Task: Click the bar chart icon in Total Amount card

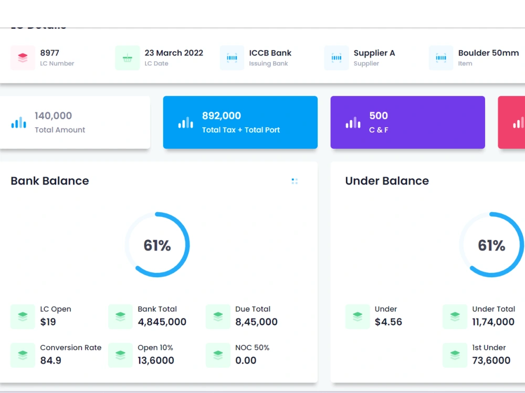Action: point(19,122)
